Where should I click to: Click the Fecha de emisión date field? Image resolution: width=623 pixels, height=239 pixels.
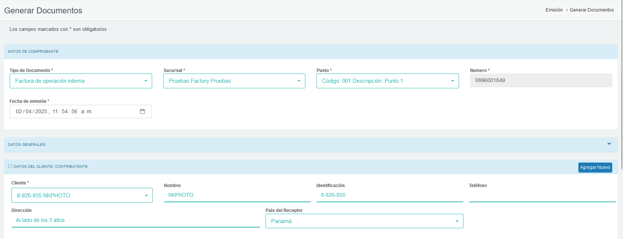74,111
